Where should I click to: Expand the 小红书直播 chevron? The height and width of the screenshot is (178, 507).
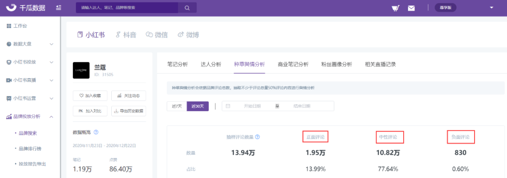(52, 80)
